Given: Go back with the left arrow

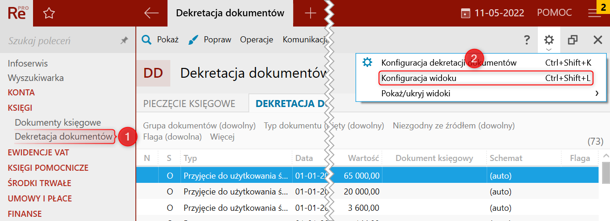Looking at the screenshot, I should (x=151, y=13).
